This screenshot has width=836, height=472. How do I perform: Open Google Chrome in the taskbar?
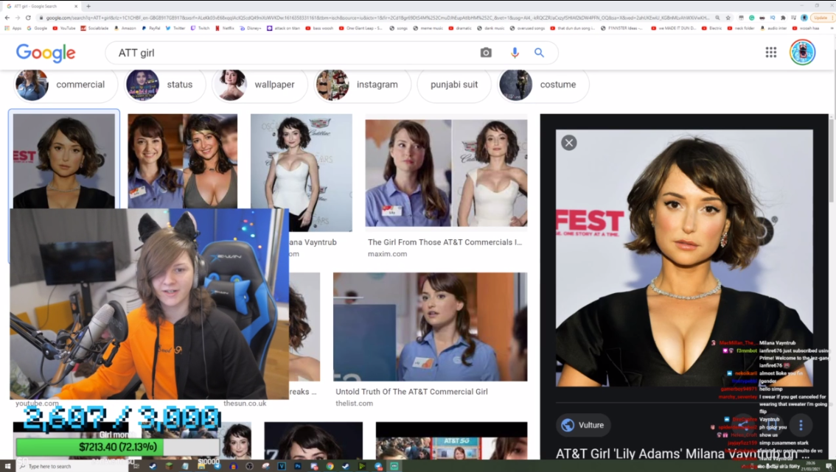pyautogui.click(x=330, y=466)
